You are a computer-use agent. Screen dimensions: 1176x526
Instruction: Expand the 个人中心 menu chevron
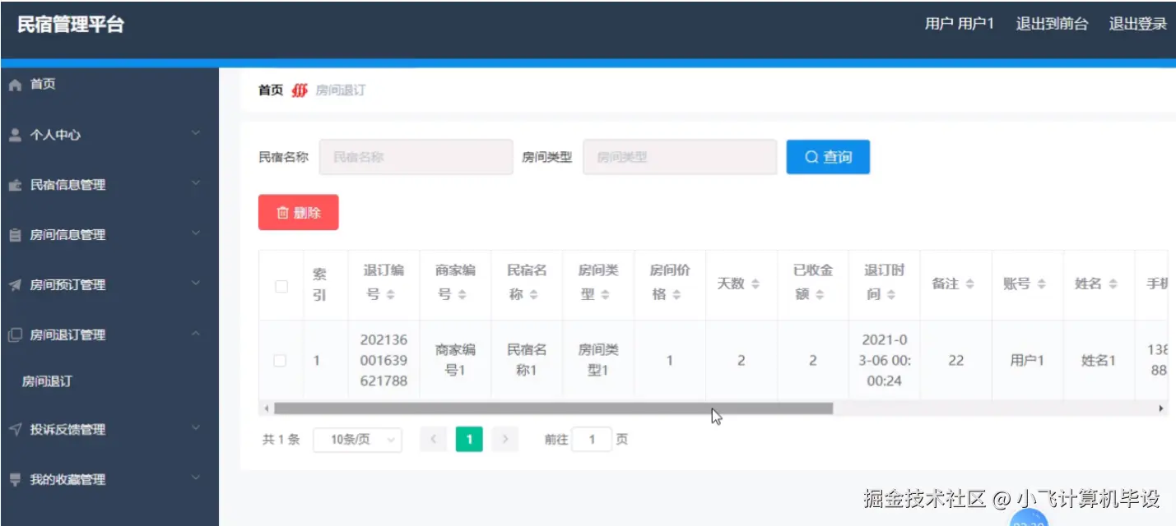pos(196,133)
